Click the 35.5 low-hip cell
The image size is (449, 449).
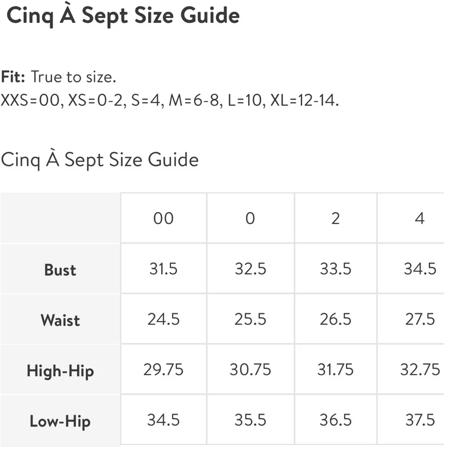250,420
